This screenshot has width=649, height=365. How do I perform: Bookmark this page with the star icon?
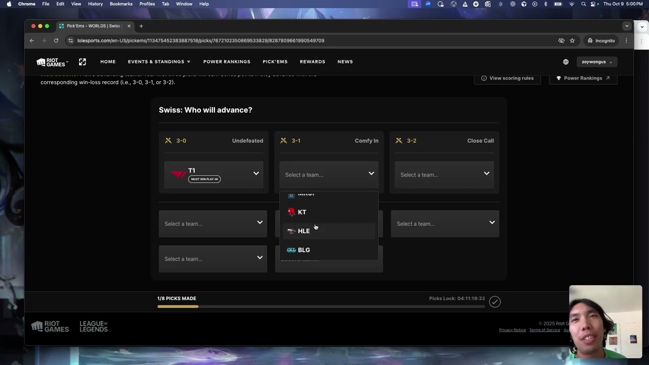tap(572, 41)
